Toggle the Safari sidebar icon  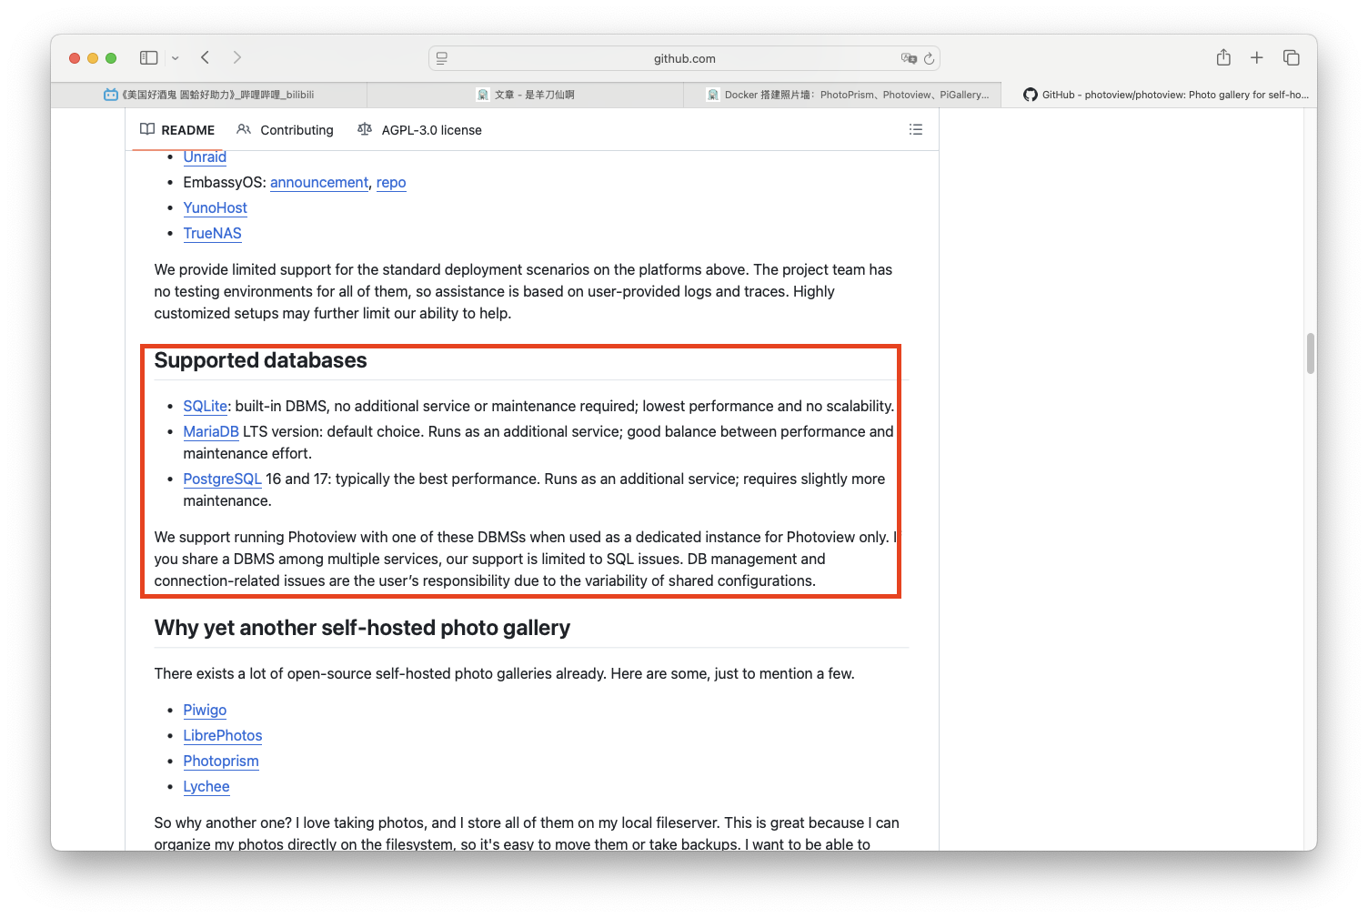tap(148, 57)
